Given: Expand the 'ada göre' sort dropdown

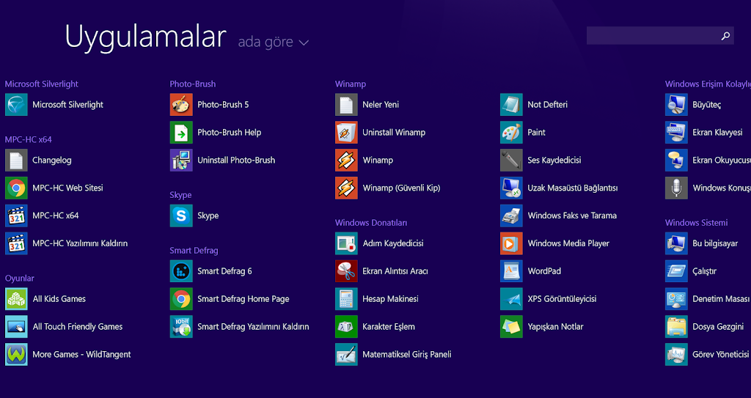Looking at the screenshot, I should tap(274, 43).
